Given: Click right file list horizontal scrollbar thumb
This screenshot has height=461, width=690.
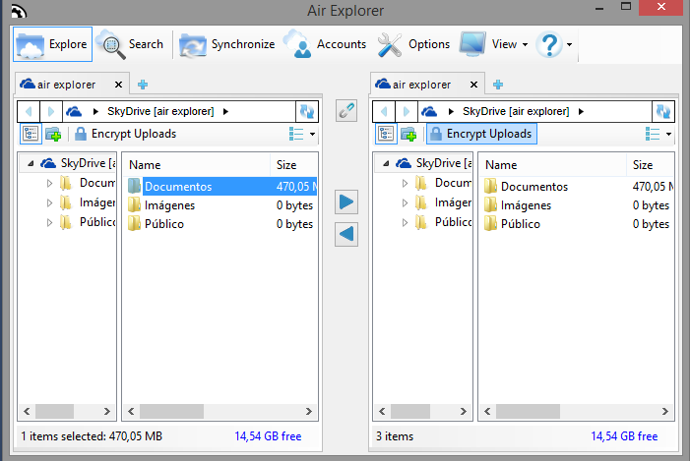Looking at the screenshot, I should (x=528, y=411).
